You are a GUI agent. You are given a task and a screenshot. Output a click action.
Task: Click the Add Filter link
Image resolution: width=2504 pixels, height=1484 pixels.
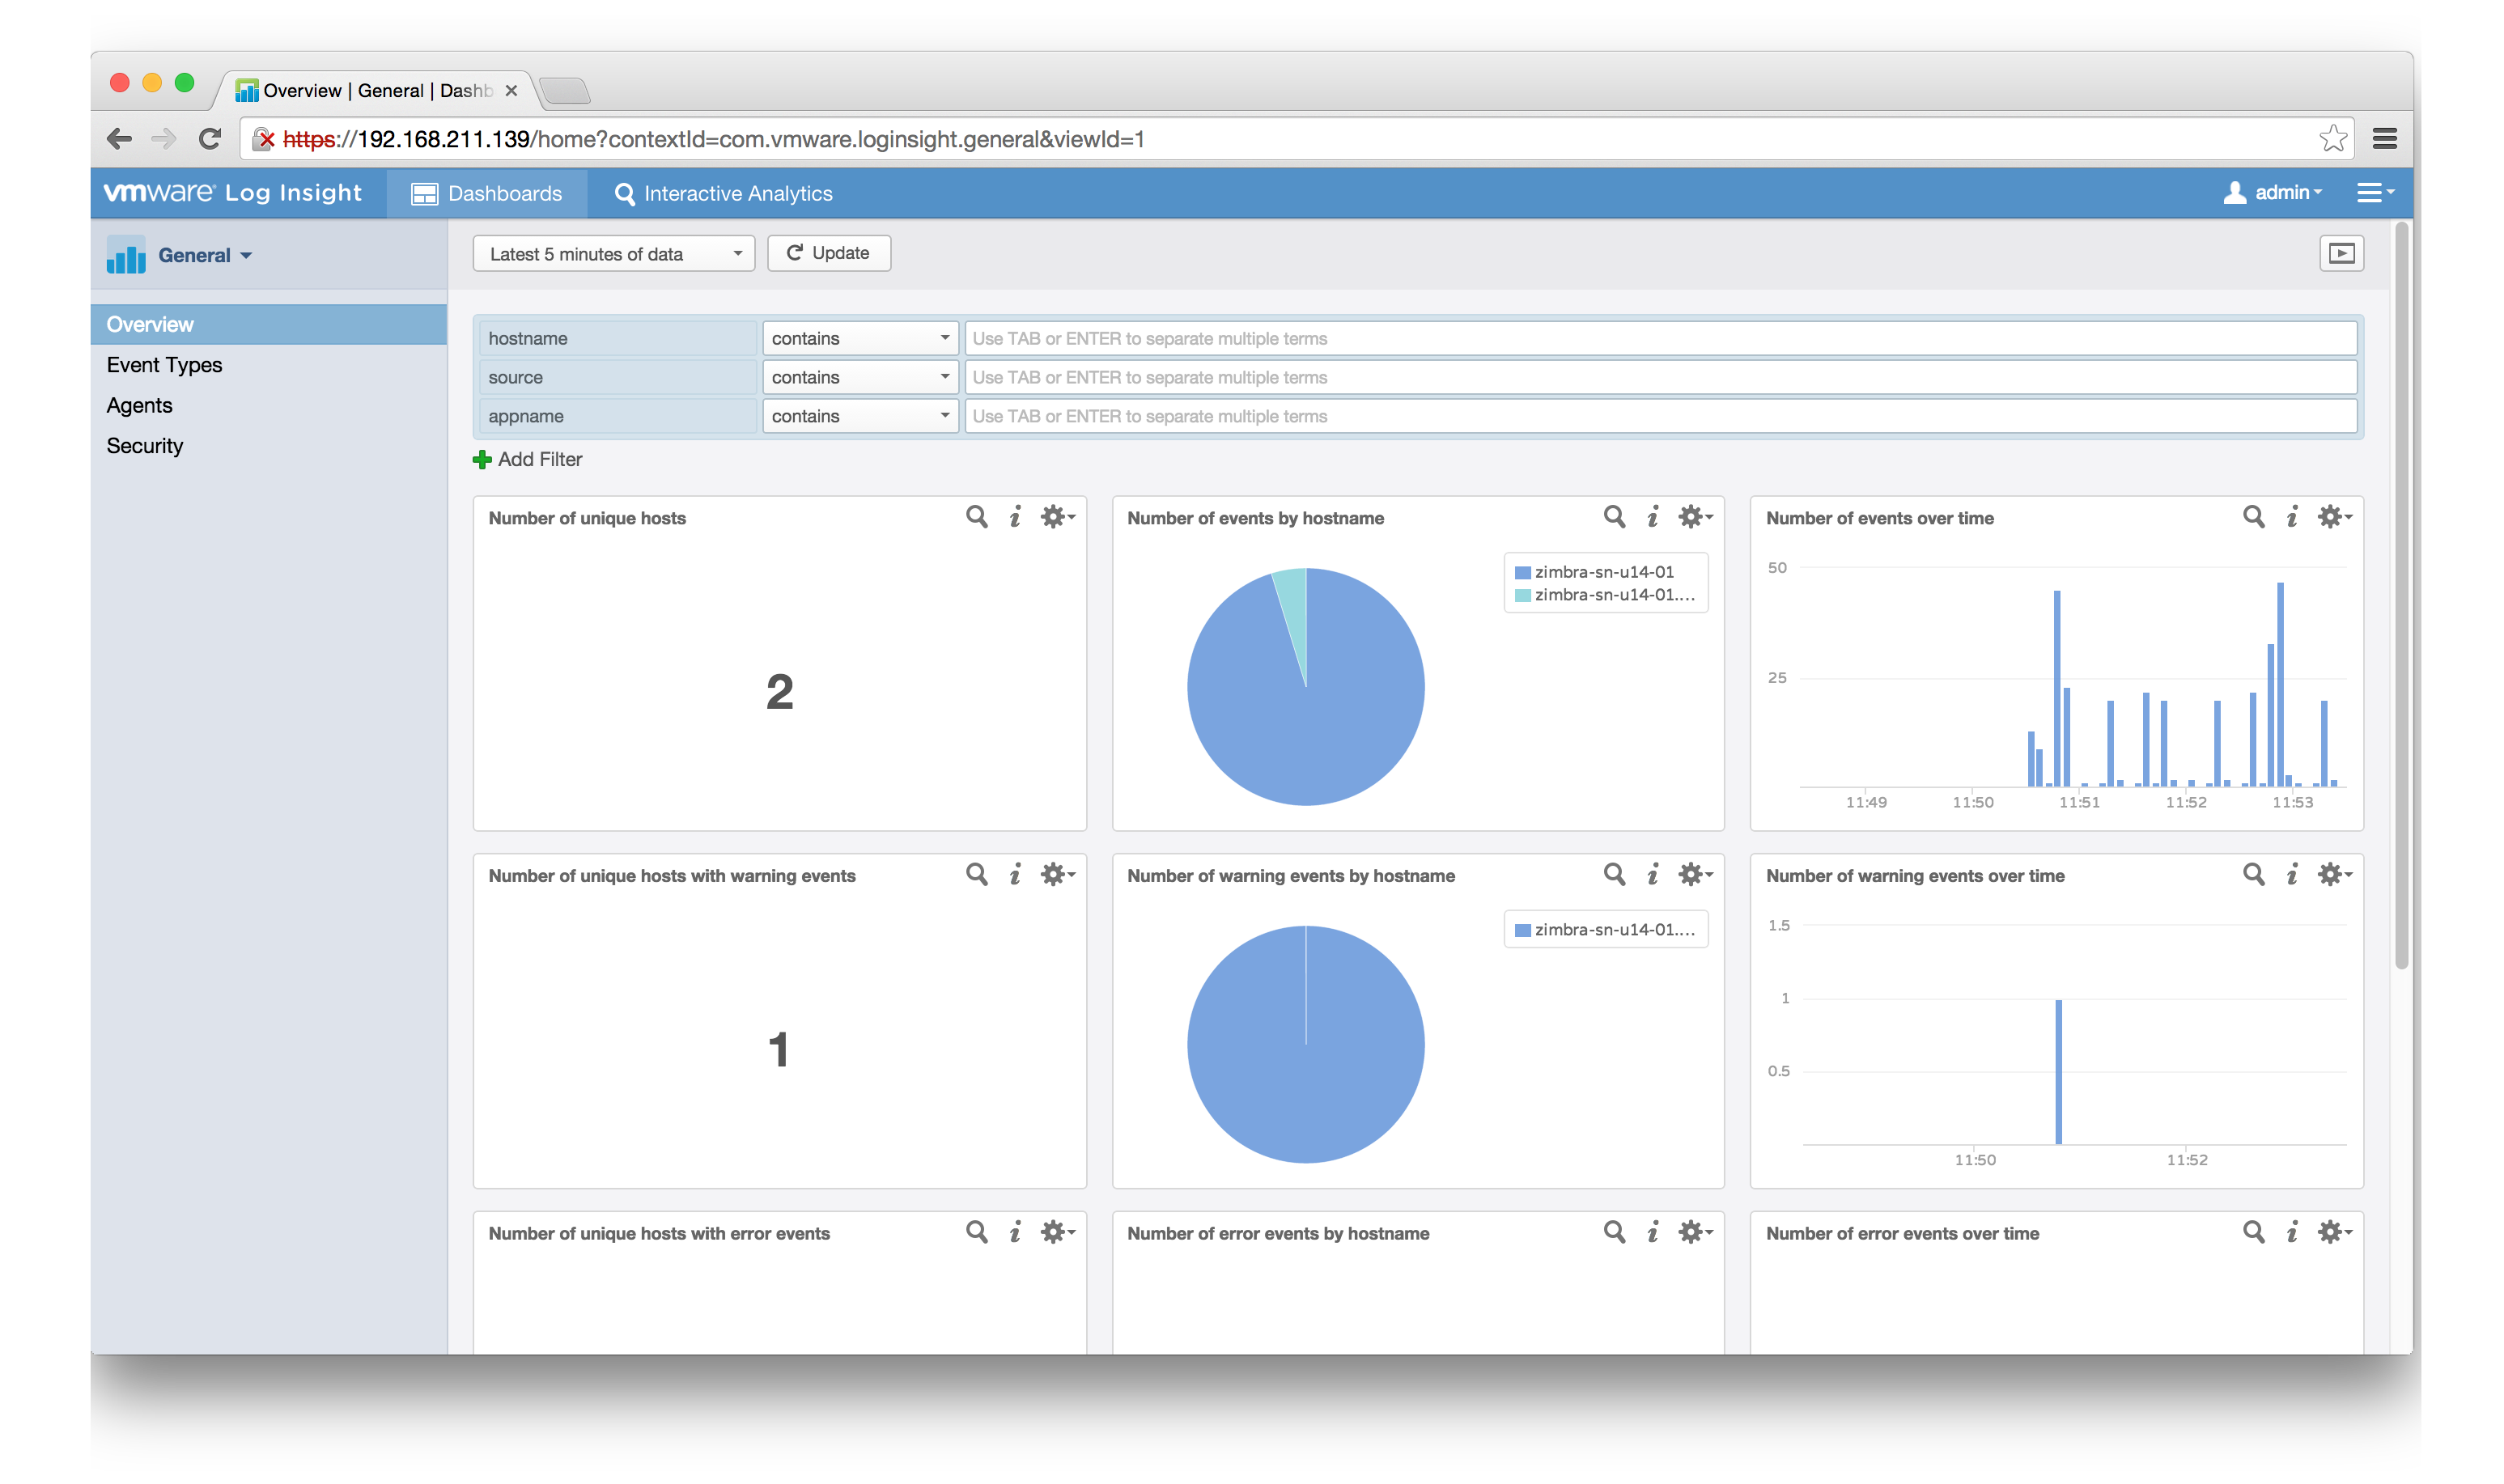click(x=527, y=459)
